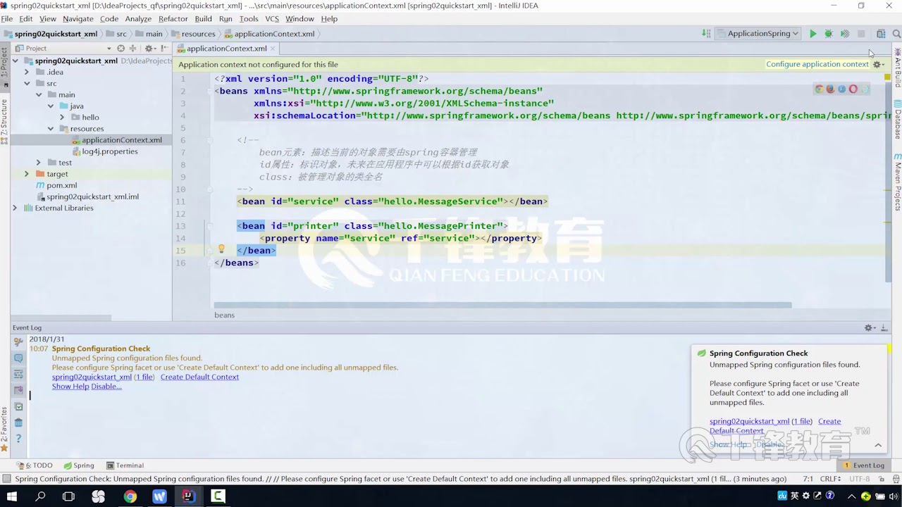Run the ApplicationSpring configuration
Viewport: 902px width, 507px height.
(813, 34)
